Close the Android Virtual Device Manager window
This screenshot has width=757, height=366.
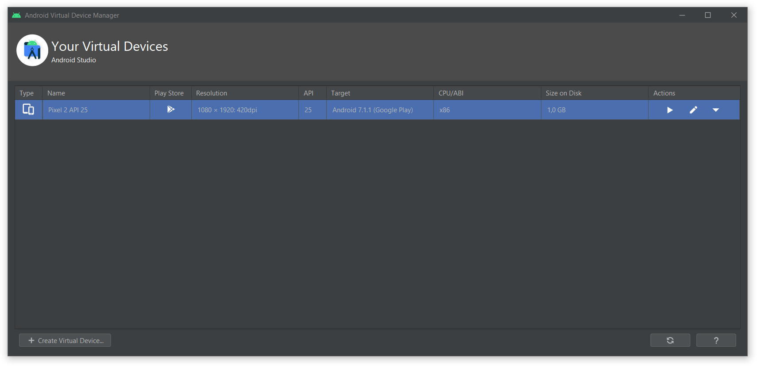[x=734, y=15]
